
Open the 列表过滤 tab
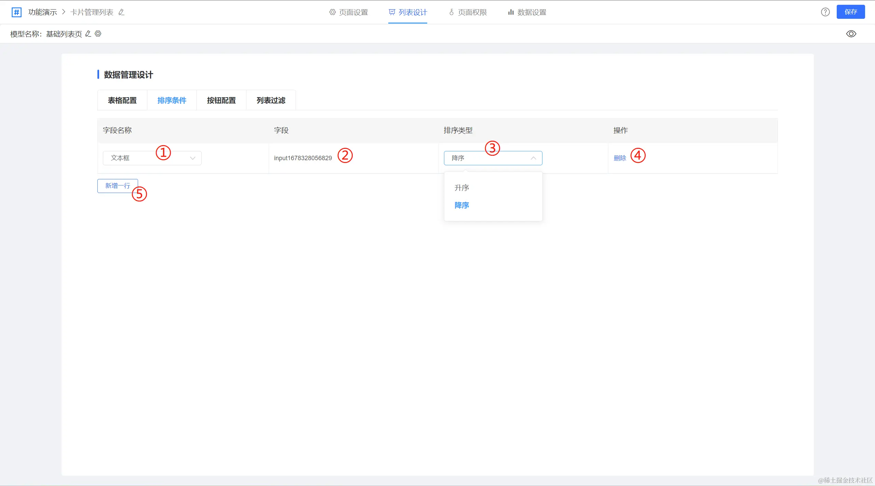coord(271,100)
